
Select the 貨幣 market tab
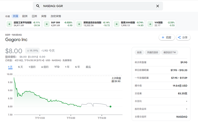coord(44,16)
